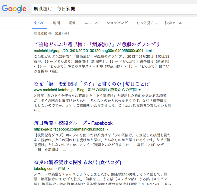Click the Google logo

click(14, 9)
